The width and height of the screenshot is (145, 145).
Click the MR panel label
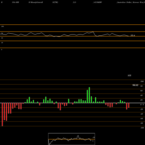(x=129, y=75)
